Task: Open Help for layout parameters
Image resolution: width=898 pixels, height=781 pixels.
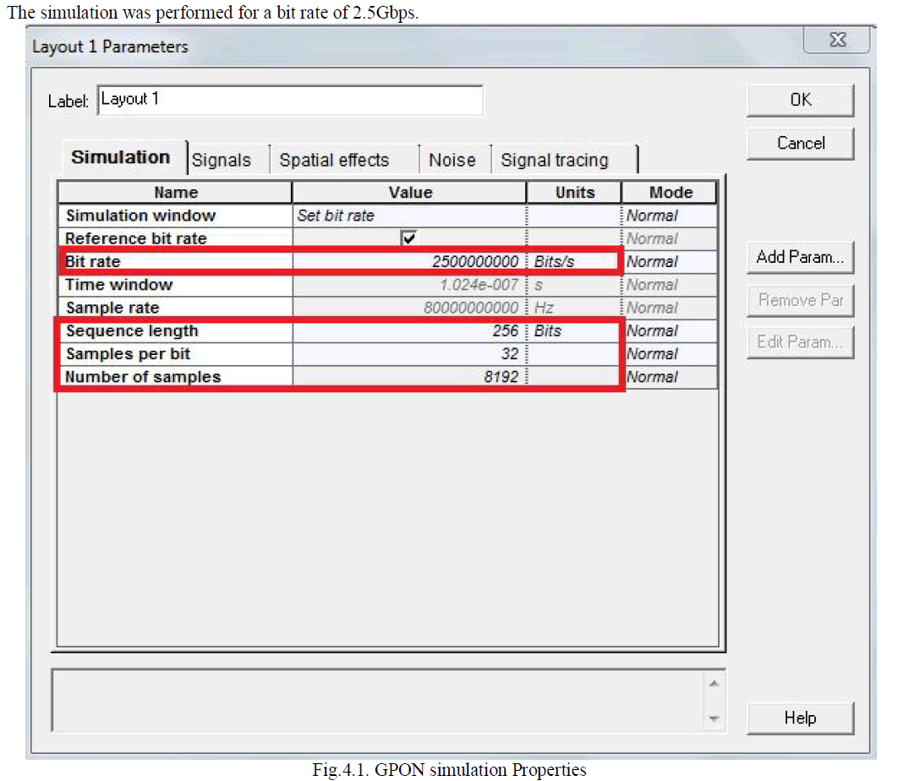Action: coord(800,718)
